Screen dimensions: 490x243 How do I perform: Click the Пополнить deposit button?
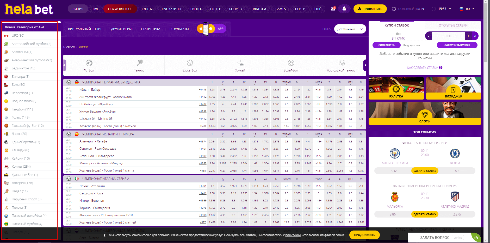point(370,9)
